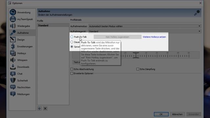Open the Anwendung settings icon
The width and height of the screenshot is (210, 118).
[13, 12]
